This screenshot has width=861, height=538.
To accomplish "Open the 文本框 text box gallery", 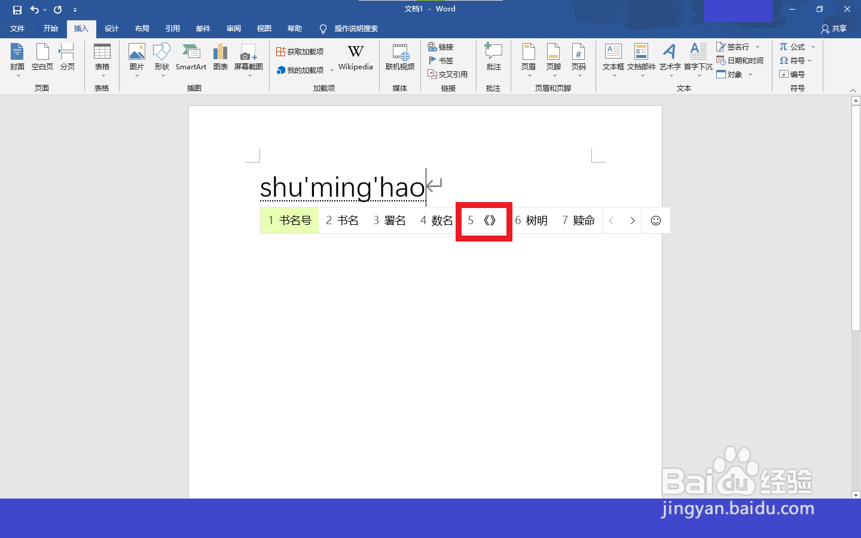I will (613, 60).
